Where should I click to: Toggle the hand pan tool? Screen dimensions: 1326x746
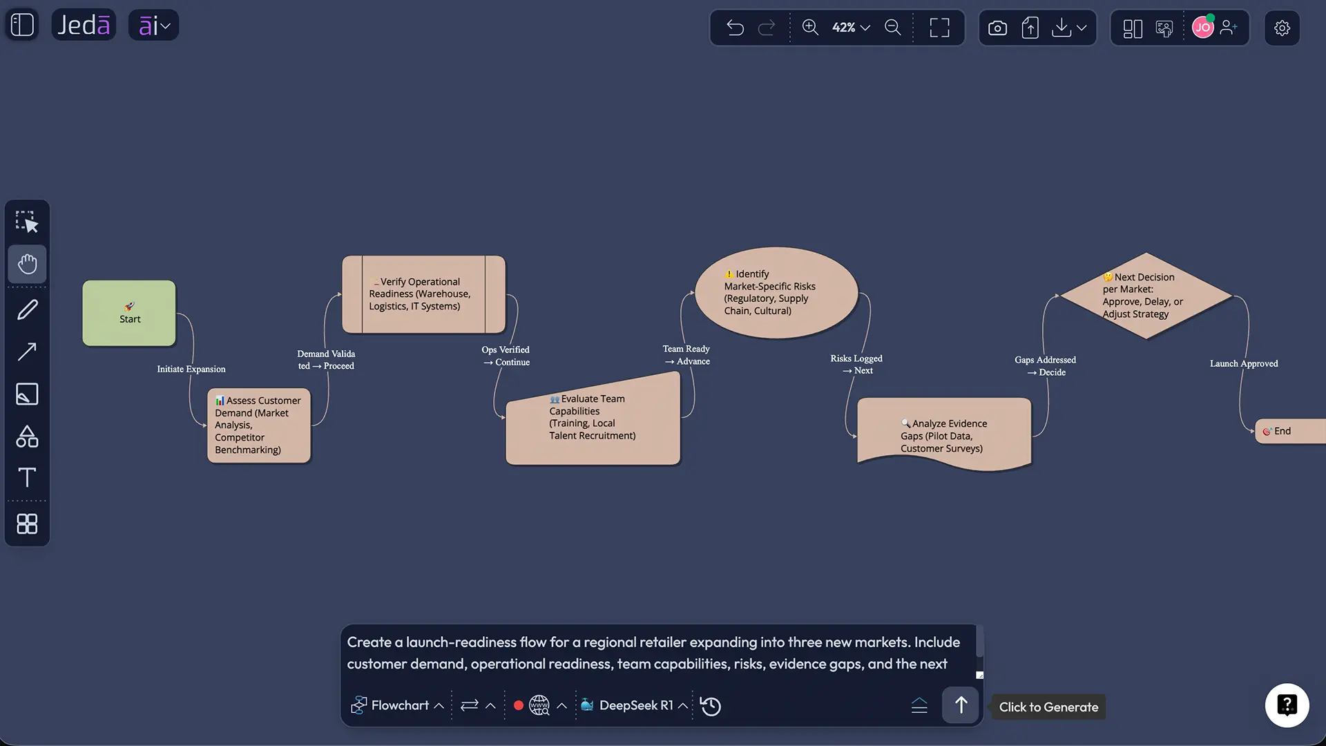(x=27, y=264)
